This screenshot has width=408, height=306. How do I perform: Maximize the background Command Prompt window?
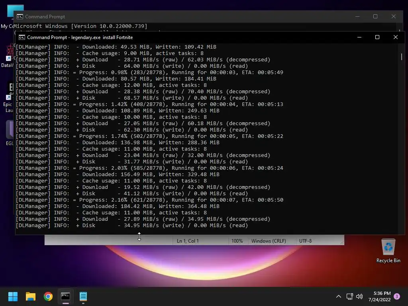coord(375,16)
